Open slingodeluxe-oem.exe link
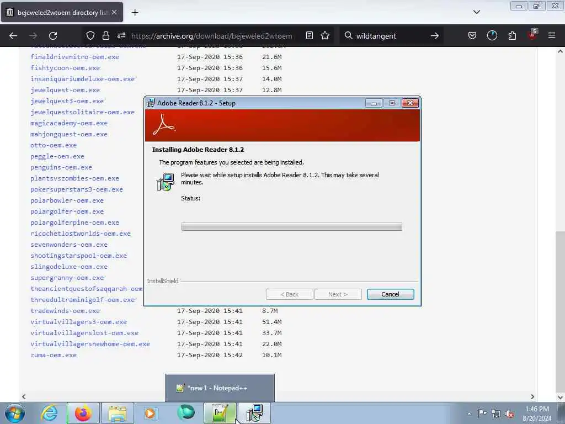Viewport: 565px width, 424px height. (69, 267)
